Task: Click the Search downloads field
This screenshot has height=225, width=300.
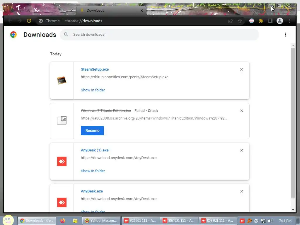Action: [x=160, y=35]
